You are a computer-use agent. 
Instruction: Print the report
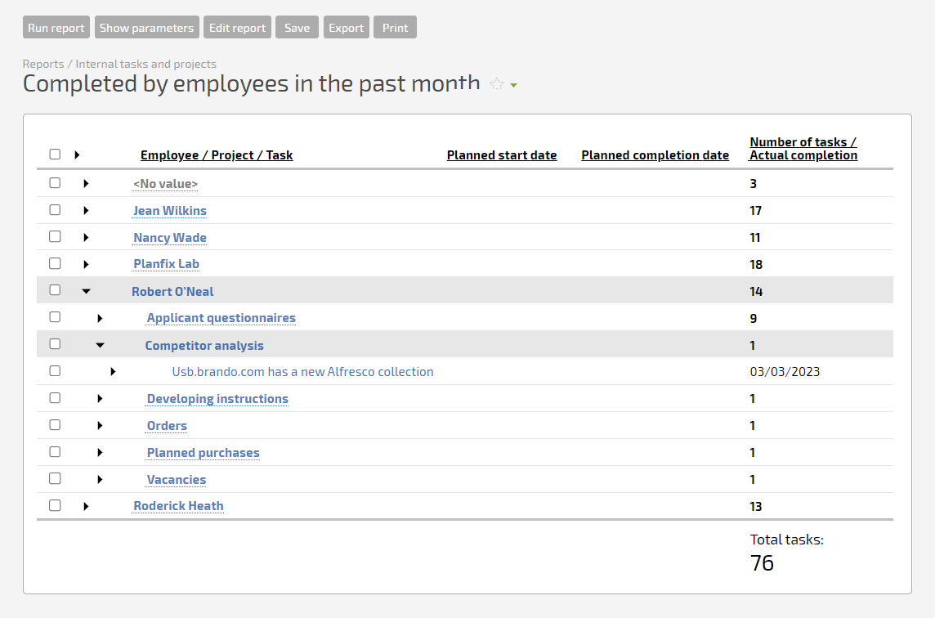[396, 28]
